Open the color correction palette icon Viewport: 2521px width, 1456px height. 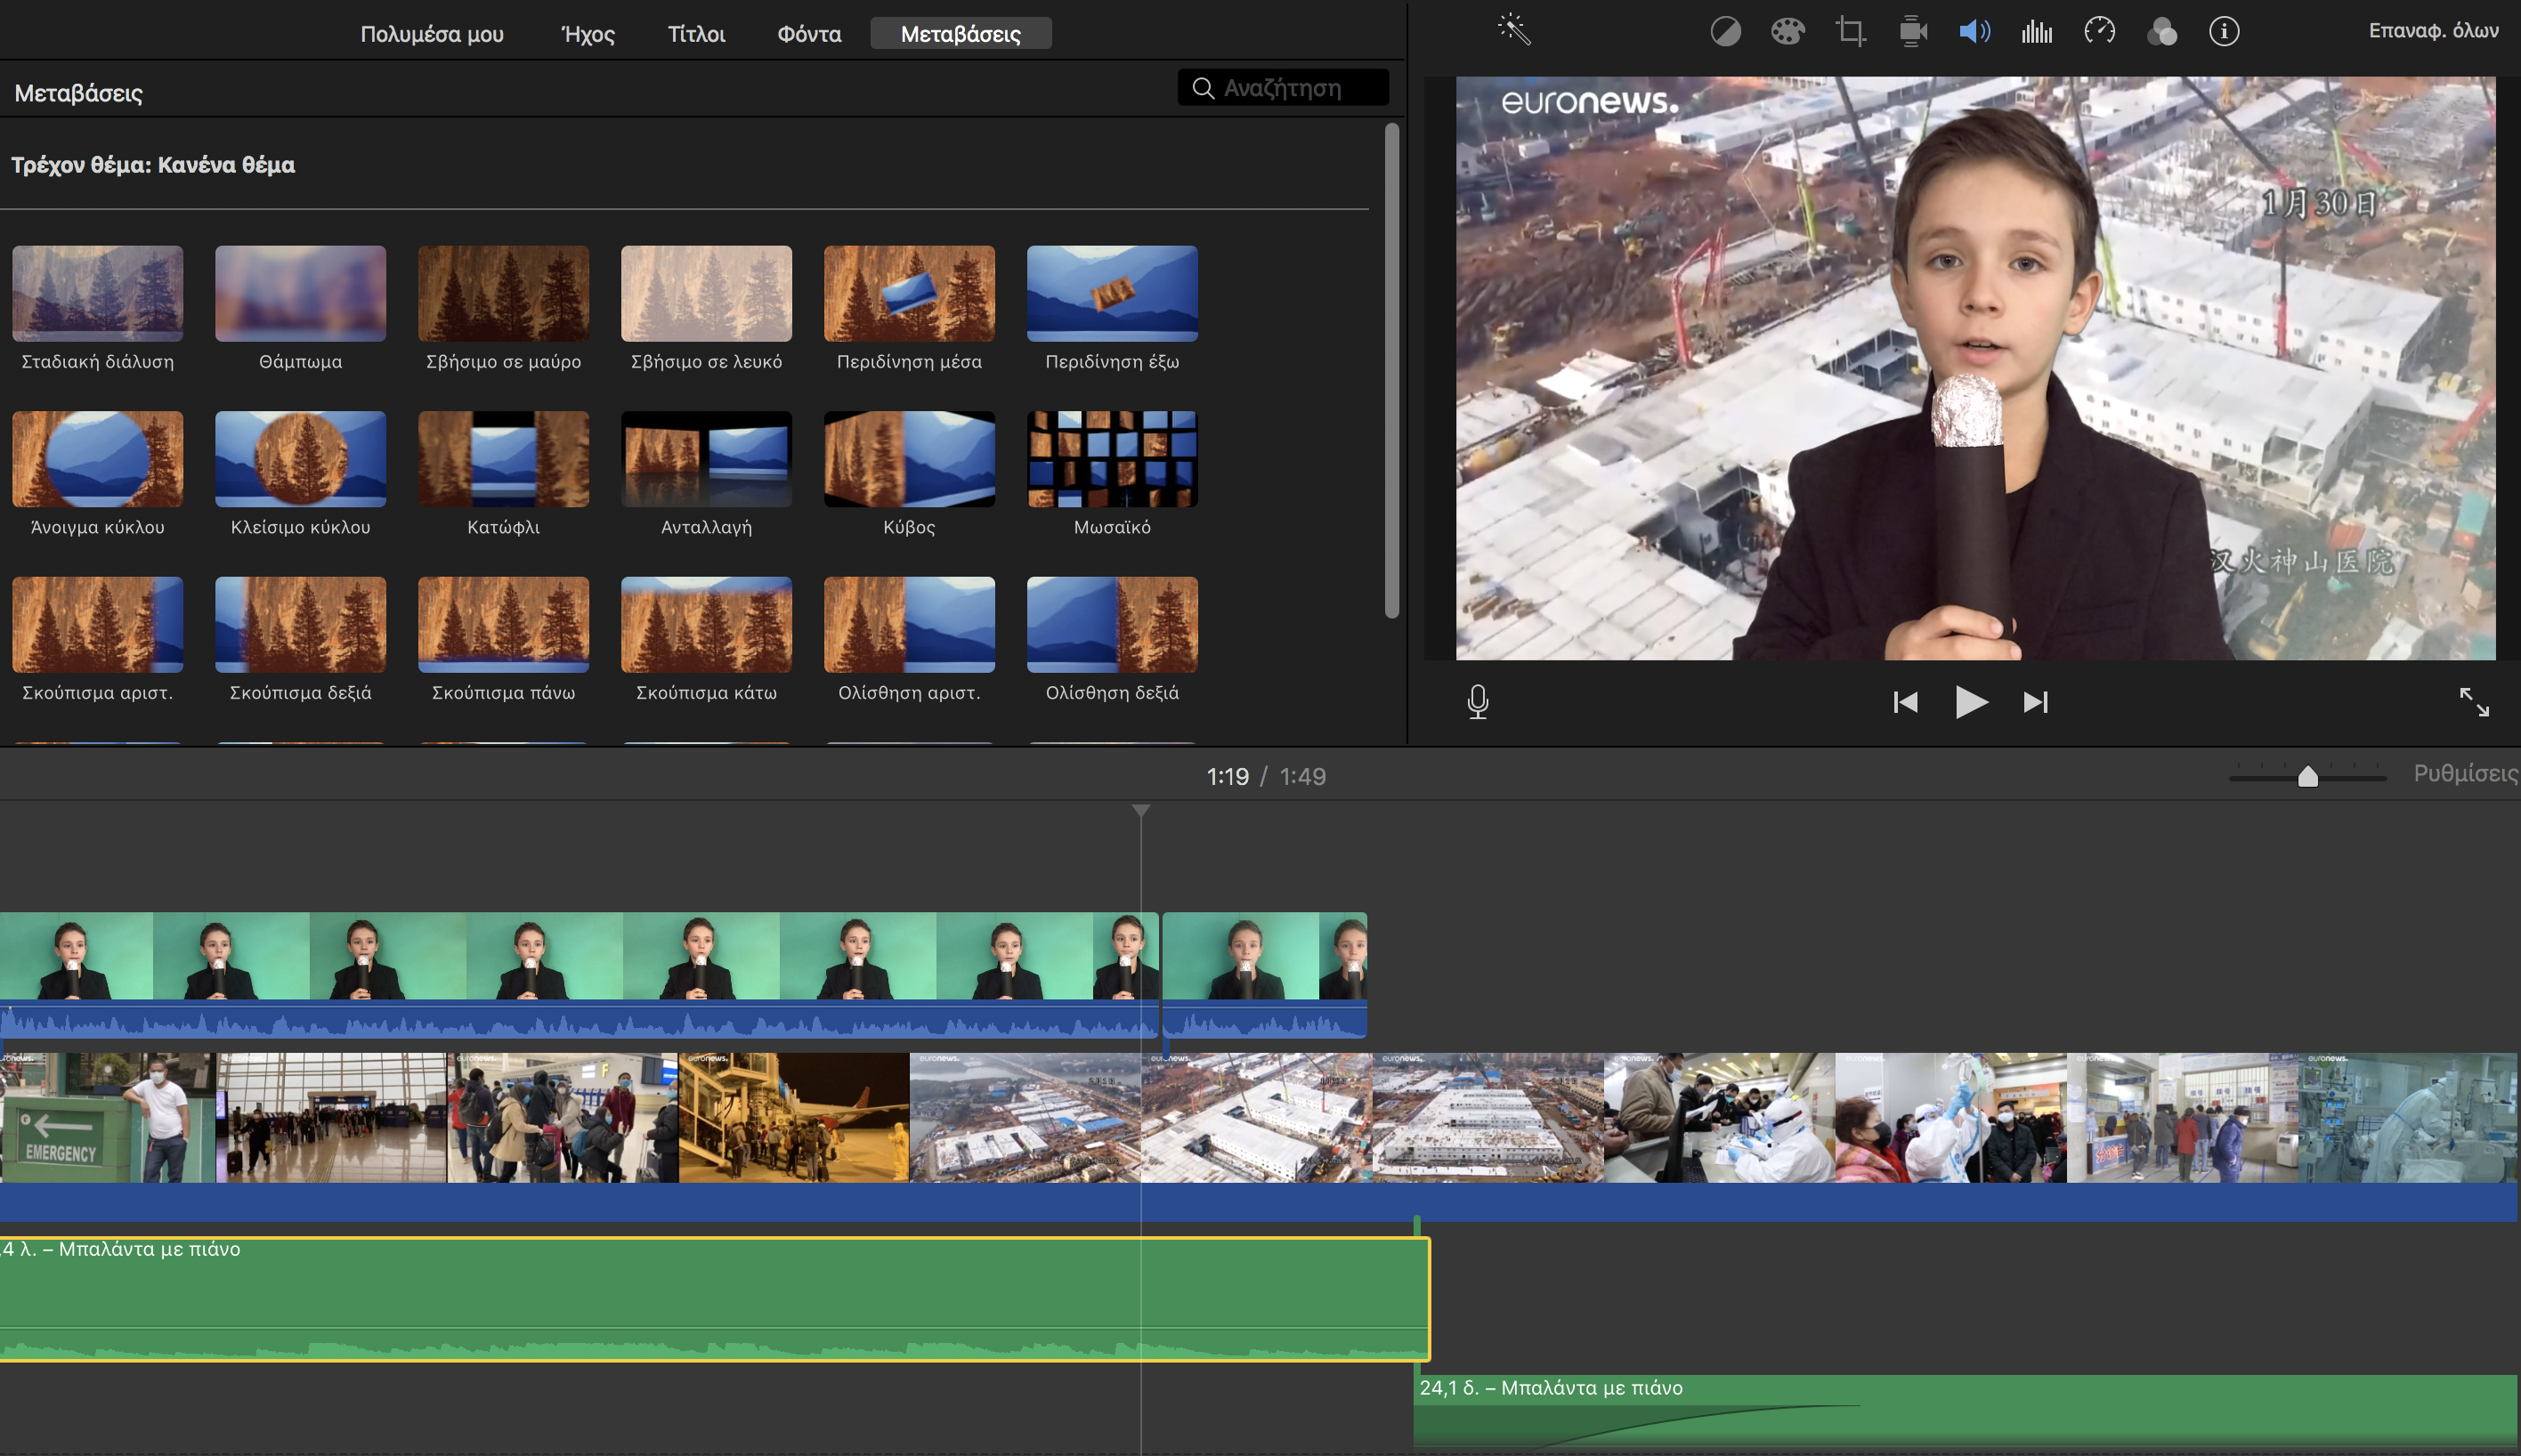(1787, 32)
